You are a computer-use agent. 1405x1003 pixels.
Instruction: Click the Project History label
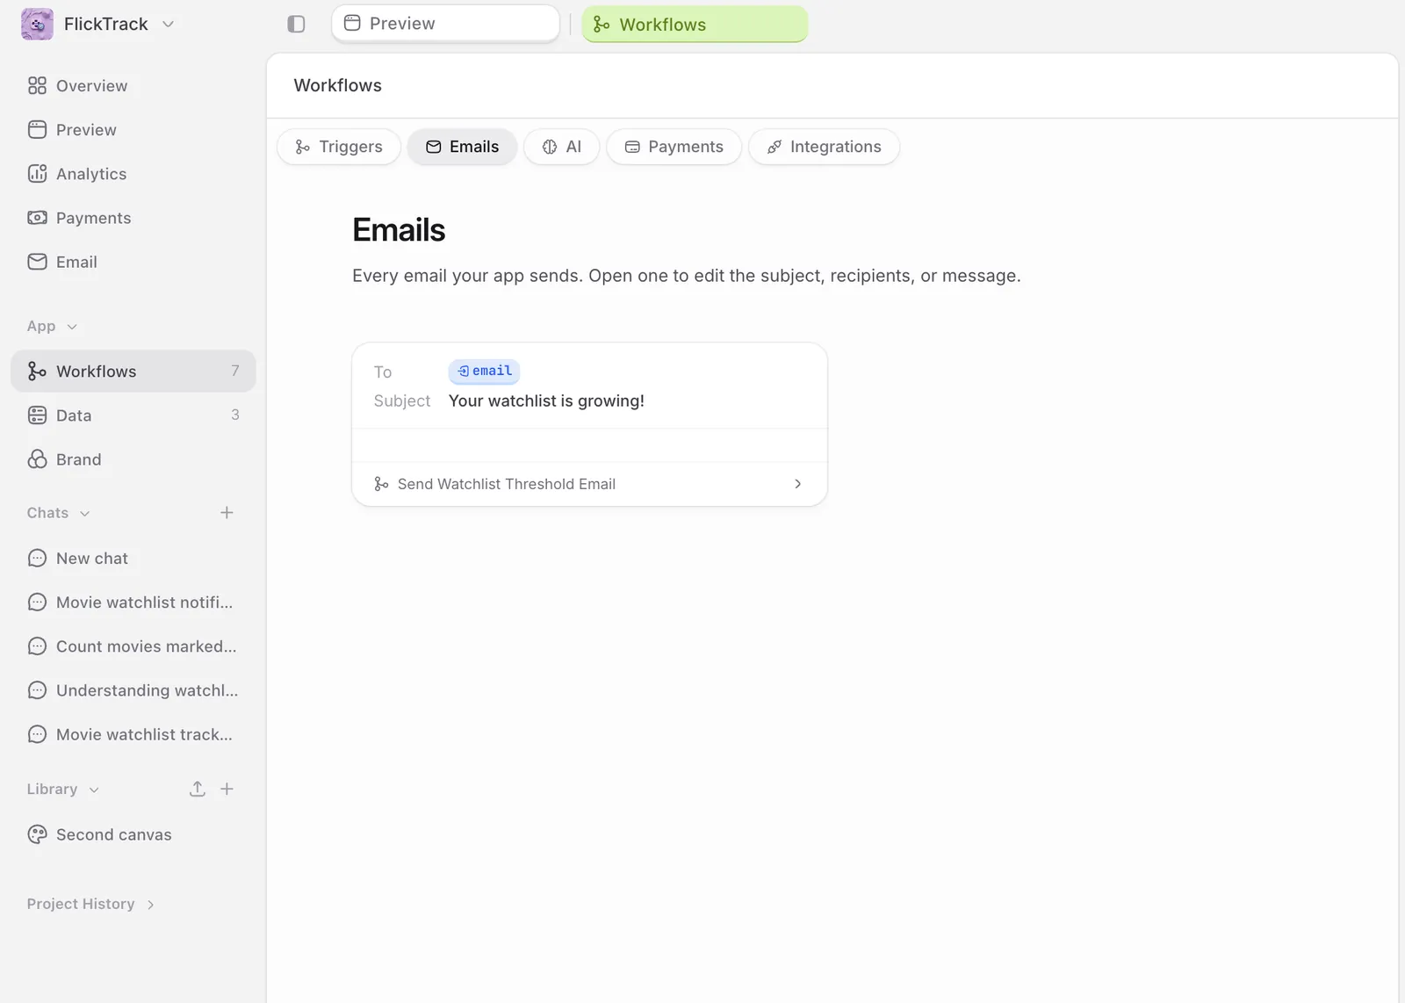pyautogui.click(x=81, y=904)
